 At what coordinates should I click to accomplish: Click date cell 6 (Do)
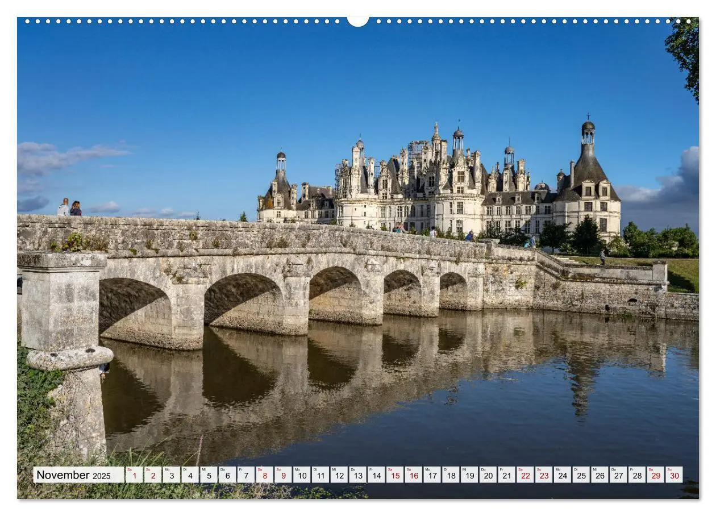[227, 475]
